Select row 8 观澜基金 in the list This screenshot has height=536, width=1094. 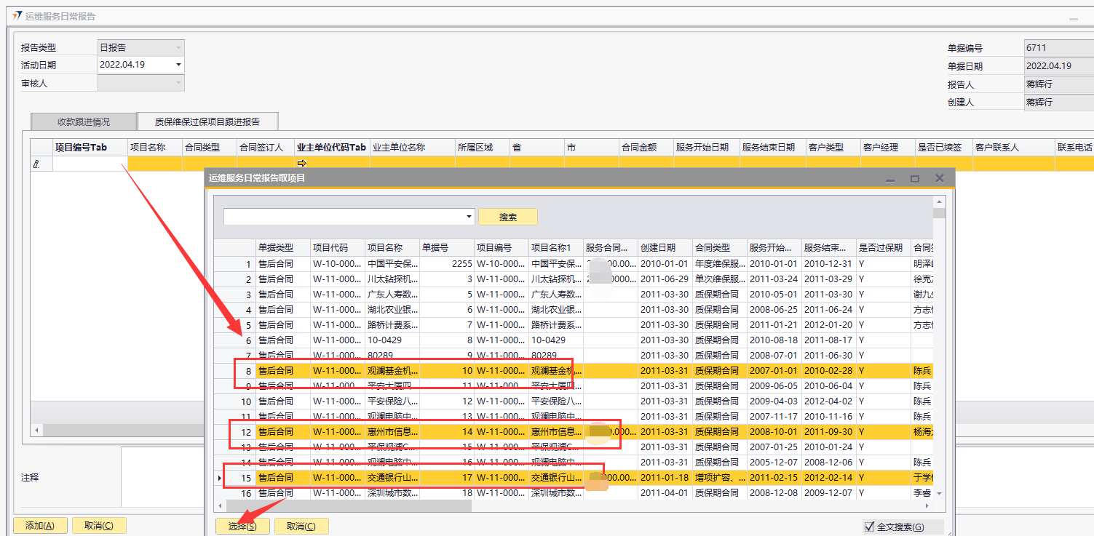pyautogui.click(x=393, y=371)
